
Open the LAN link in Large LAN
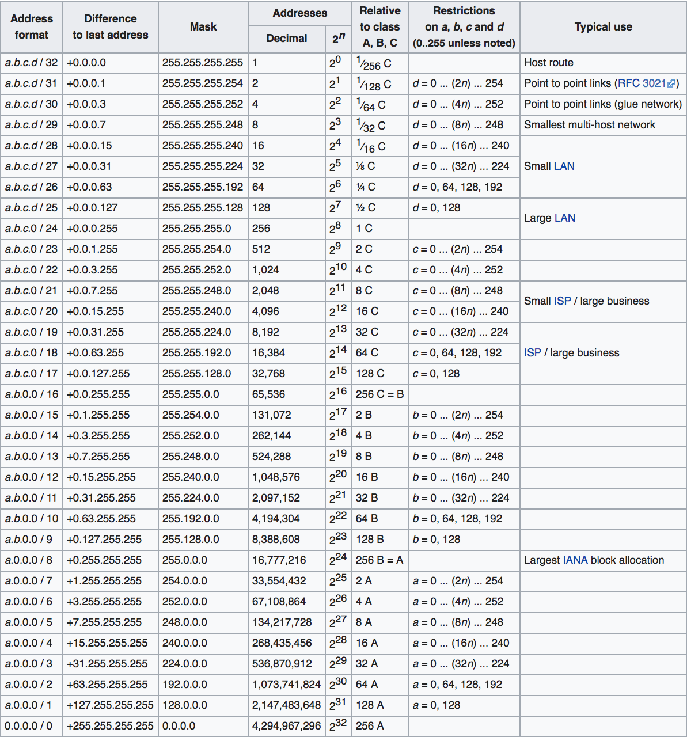pos(565,218)
